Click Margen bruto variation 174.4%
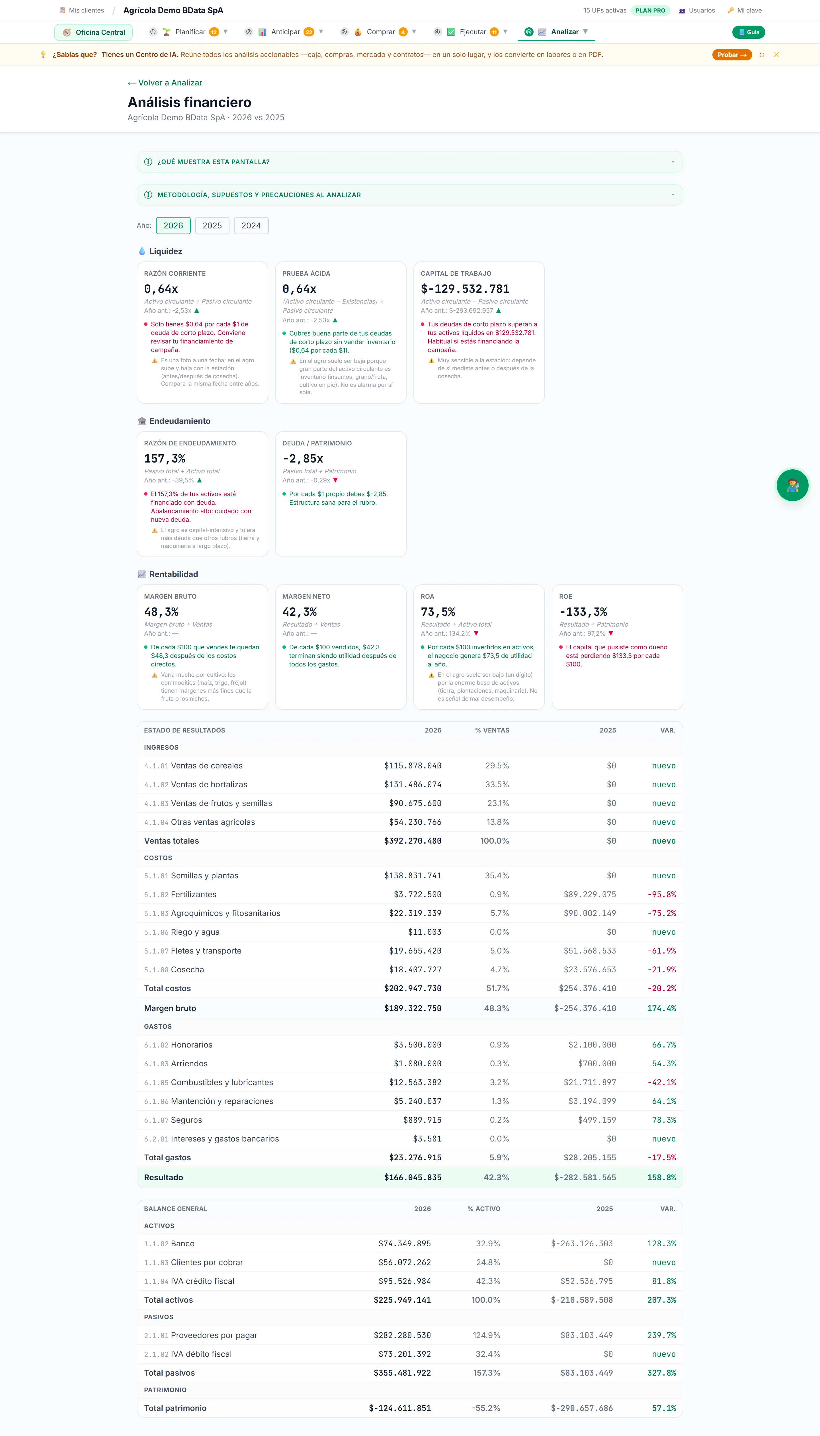Screen dimensions: 820x1436 [661, 1009]
